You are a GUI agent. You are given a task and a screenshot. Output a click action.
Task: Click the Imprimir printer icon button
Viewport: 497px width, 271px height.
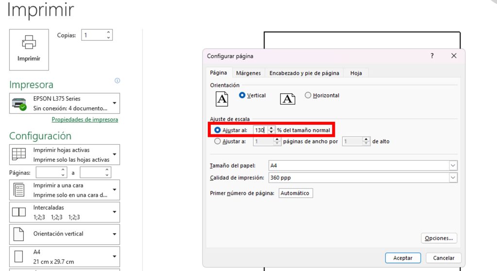(x=29, y=49)
